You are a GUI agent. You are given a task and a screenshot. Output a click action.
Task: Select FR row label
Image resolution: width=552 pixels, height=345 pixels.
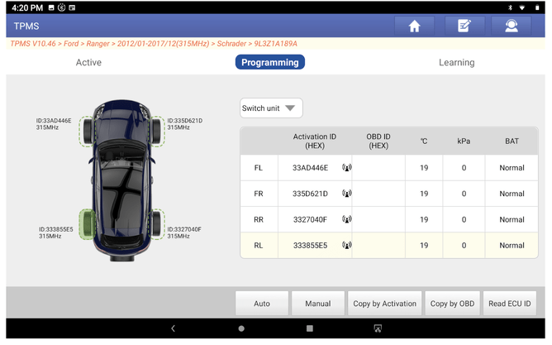259,194
